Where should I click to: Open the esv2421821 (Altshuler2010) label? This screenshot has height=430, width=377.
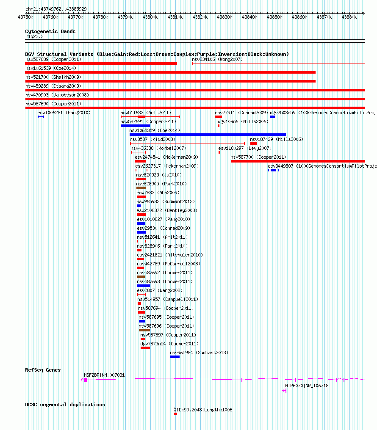(x=170, y=255)
